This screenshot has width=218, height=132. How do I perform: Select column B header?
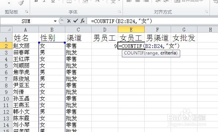tap(52, 29)
